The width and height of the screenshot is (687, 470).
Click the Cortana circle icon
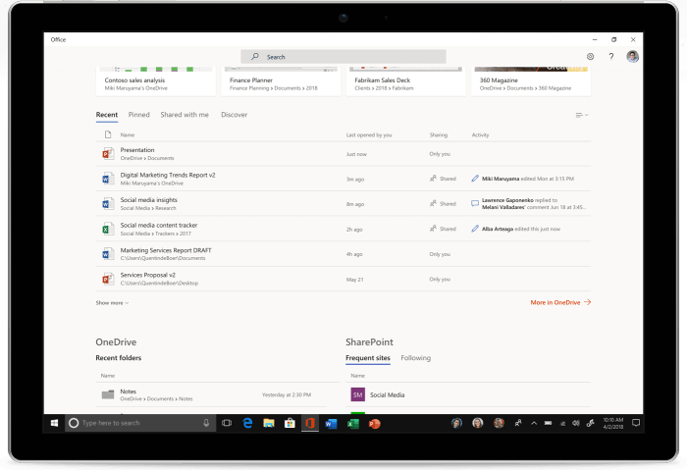[x=74, y=423]
